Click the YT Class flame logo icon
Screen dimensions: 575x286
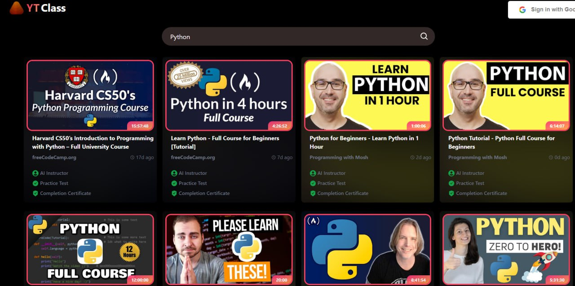[x=16, y=8]
